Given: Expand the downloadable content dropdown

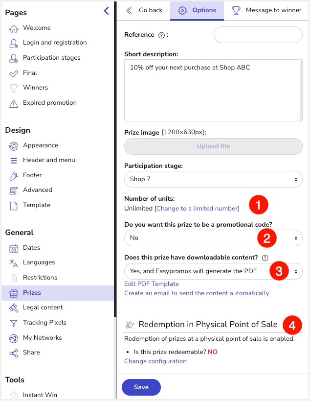Looking at the screenshot, I should pos(213,271).
